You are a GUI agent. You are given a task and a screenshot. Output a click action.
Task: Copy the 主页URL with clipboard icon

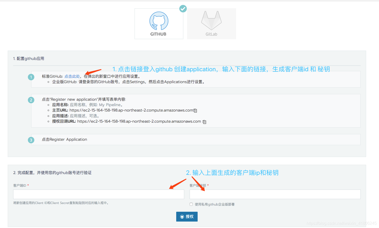coord(195,111)
